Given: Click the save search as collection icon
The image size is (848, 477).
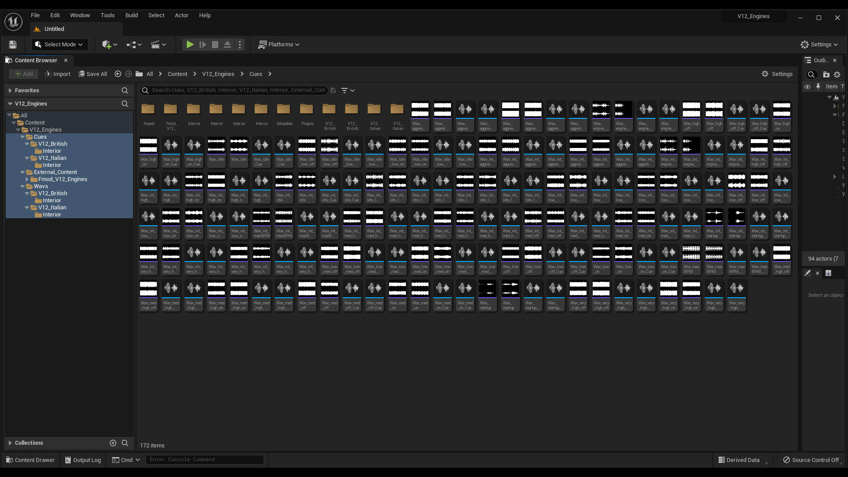Looking at the screenshot, I should point(333,90).
